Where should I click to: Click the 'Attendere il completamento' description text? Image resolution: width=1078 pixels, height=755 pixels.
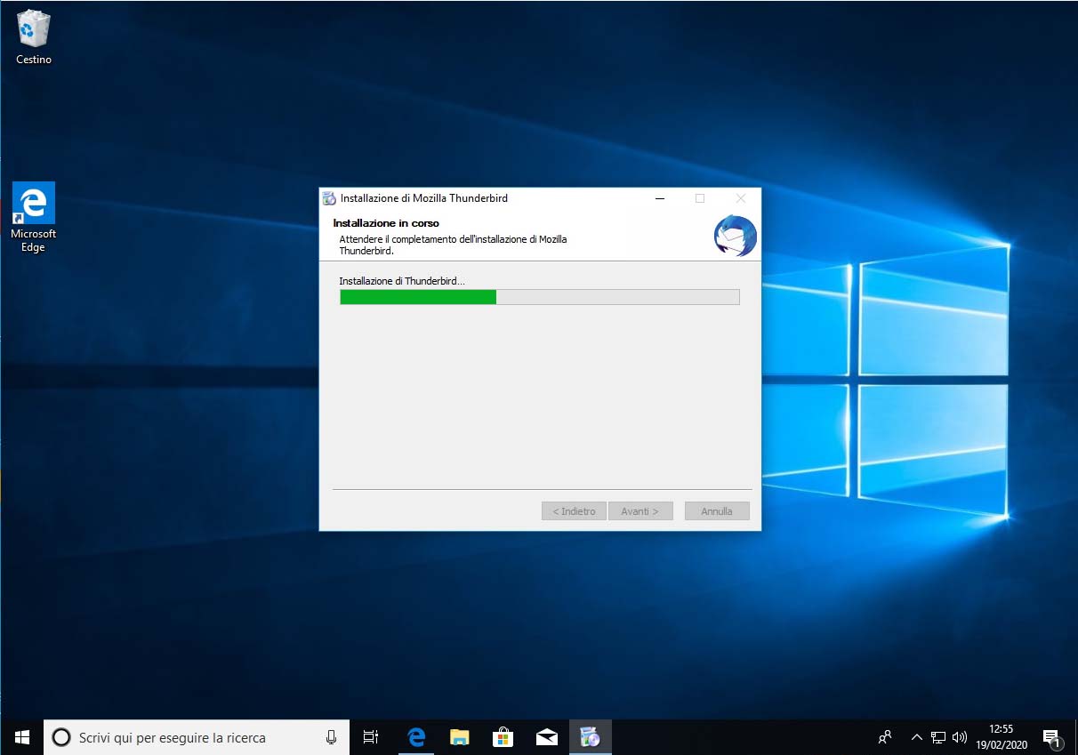click(x=453, y=245)
